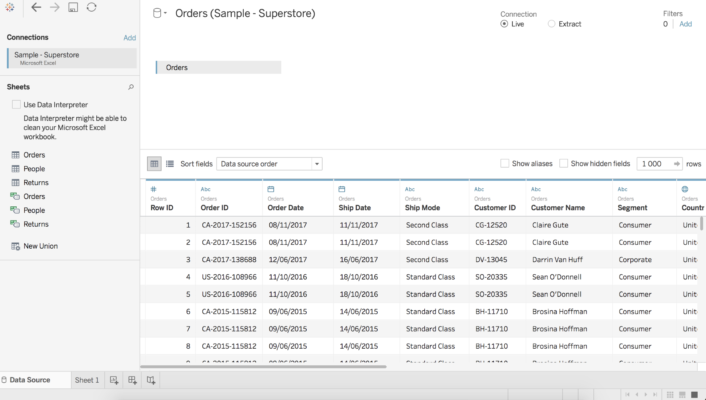The width and height of the screenshot is (706, 400).
Task: Select the Ship Mode column header
Action: (434, 198)
